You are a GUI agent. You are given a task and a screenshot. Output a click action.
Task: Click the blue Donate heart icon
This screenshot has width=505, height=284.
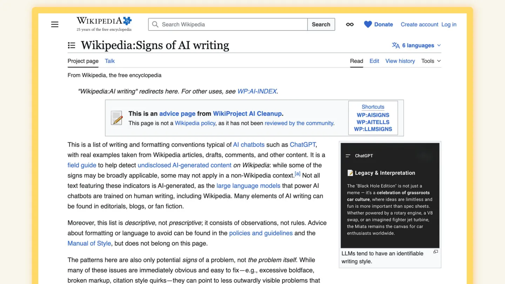click(x=368, y=25)
